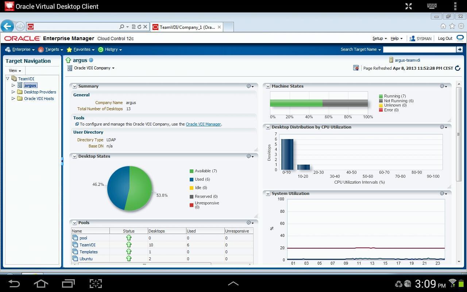Follow the Oracle VDI Manager link
467x292 pixels.
click(x=203, y=124)
